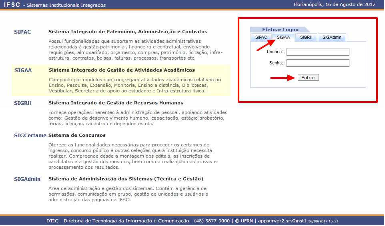
Task: Open the SIGAdmin system link in list
Action: point(27,179)
